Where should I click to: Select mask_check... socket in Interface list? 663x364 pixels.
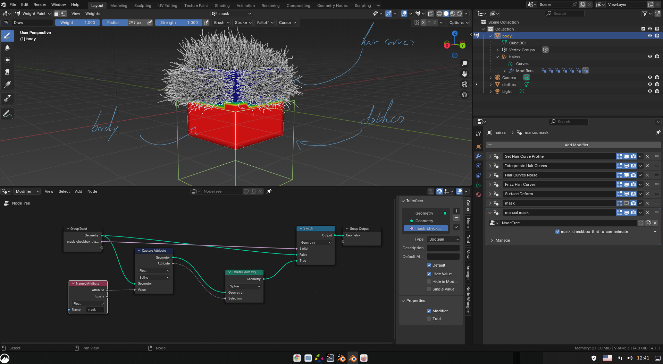[x=426, y=228]
